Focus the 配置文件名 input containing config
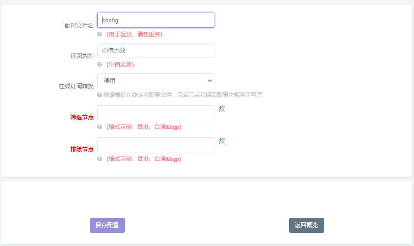The image size is (414, 246). pos(156,20)
